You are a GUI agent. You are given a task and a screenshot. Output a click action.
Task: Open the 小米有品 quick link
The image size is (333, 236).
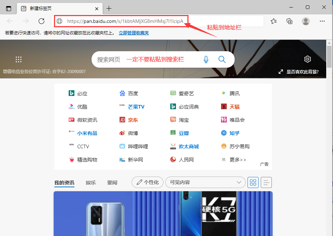pos(83,133)
